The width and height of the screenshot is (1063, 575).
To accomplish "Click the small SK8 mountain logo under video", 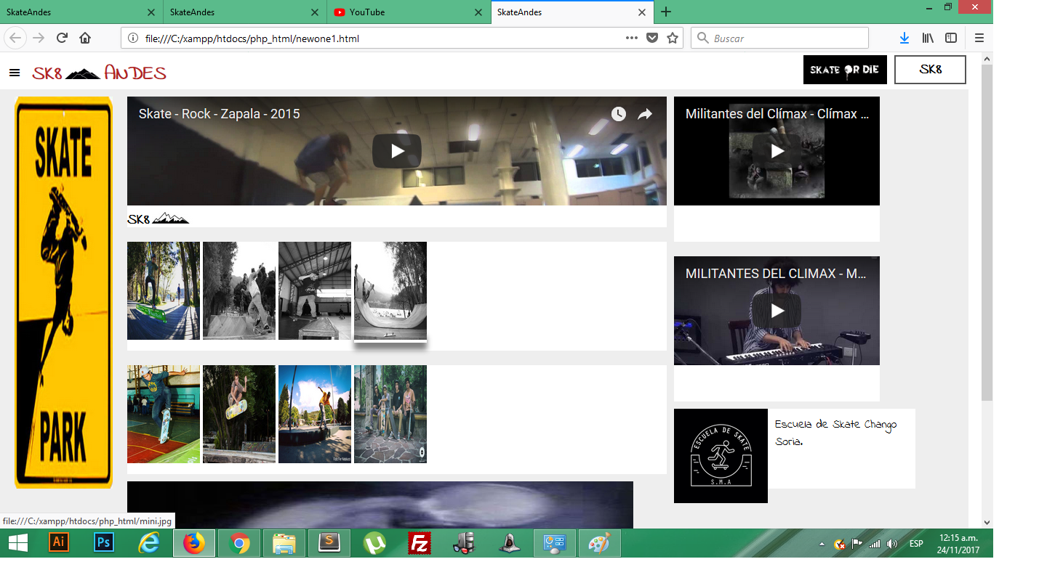I will tap(158, 219).
